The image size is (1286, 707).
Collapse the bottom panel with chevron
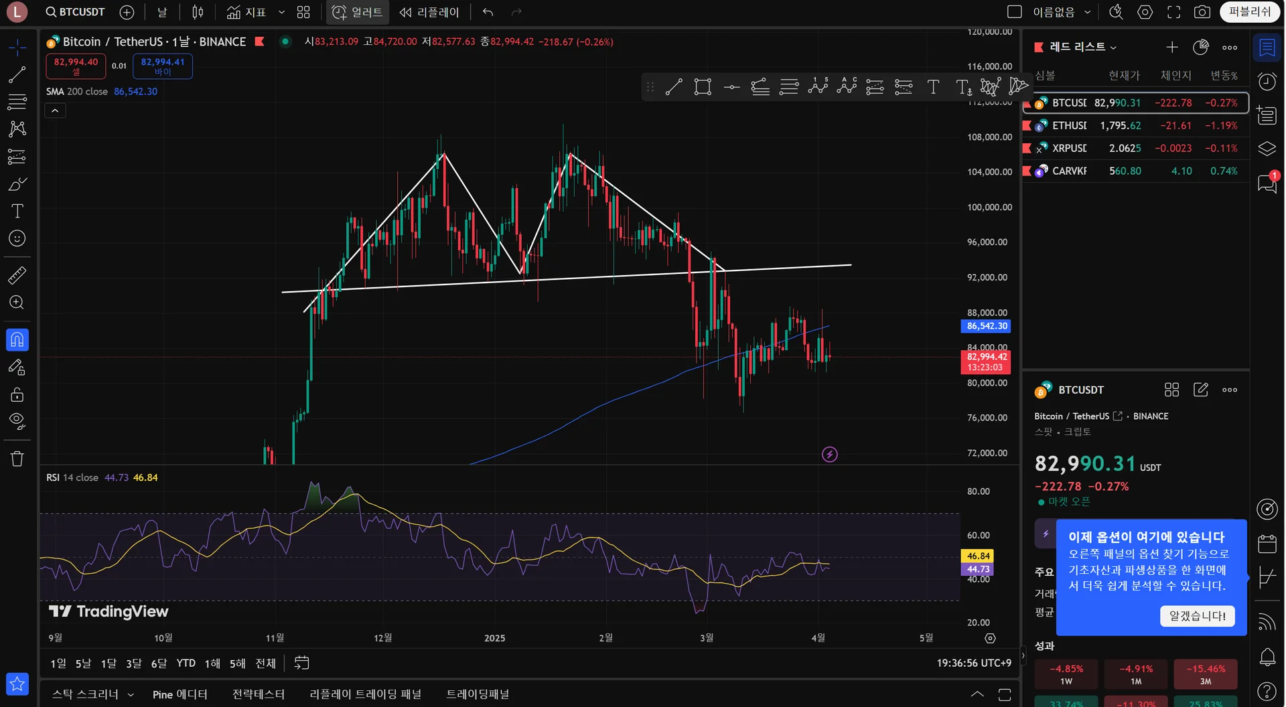click(x=977, y=694)
